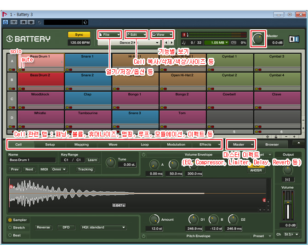This screenshot has height=252, width=308.
Task: Switch to the Setup tab
Action: click(50, 145)
